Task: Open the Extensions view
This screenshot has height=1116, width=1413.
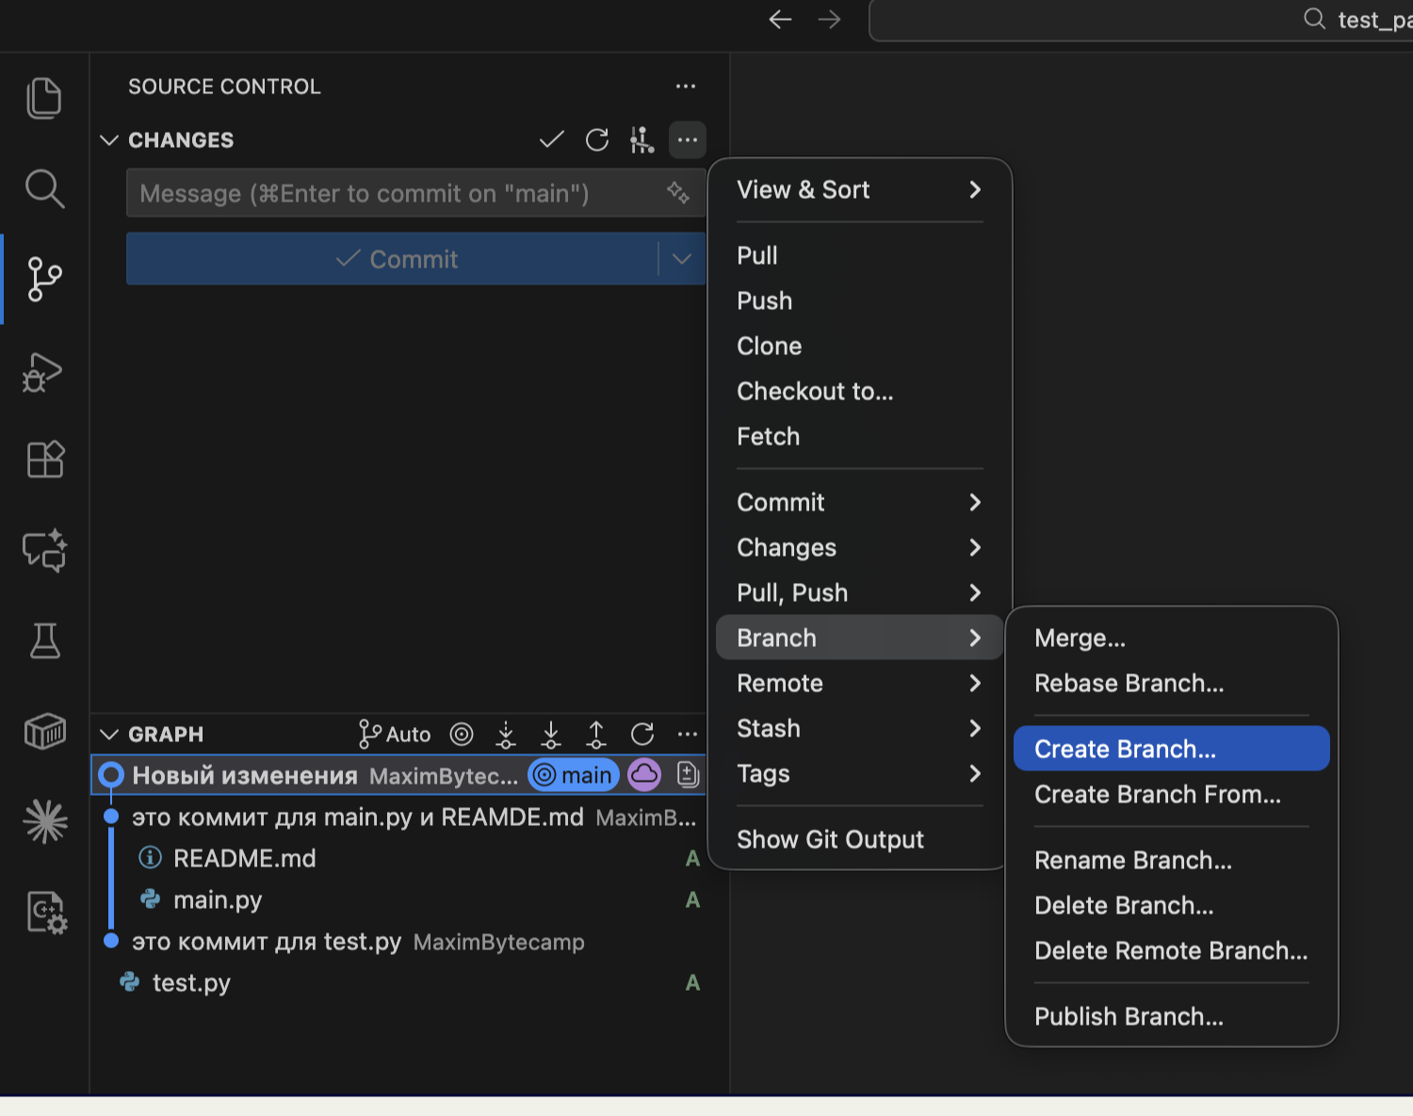Action: point(44,460)
